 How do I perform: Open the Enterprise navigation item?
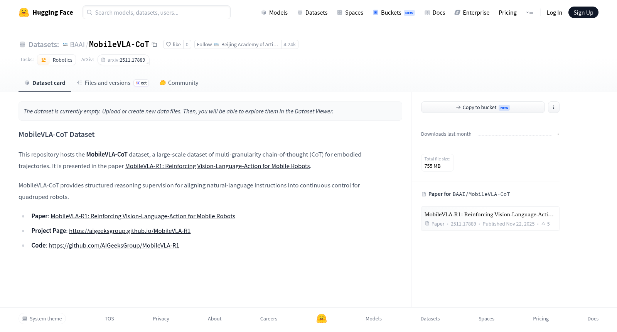(472, 12)
